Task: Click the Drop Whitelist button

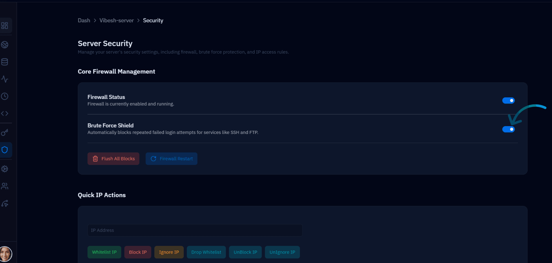Action: [x=206, y=252]
